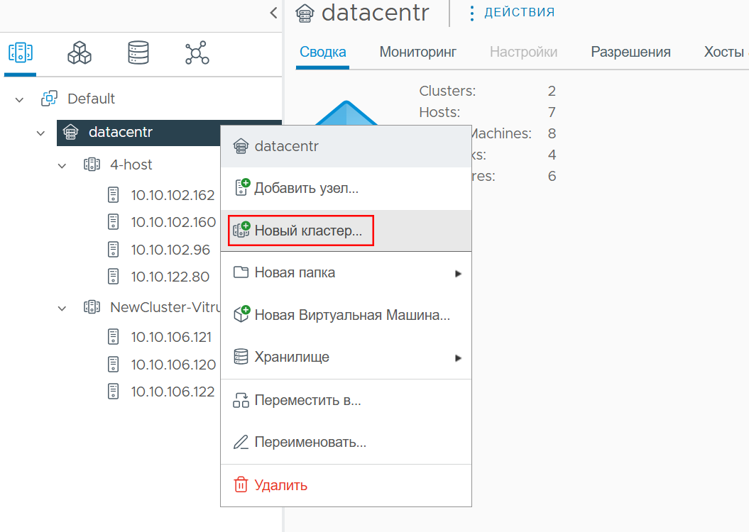Expand the Хранилище submenu arrow

point(458,358)
